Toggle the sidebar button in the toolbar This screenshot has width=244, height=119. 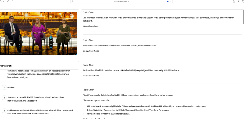(1, 1)
